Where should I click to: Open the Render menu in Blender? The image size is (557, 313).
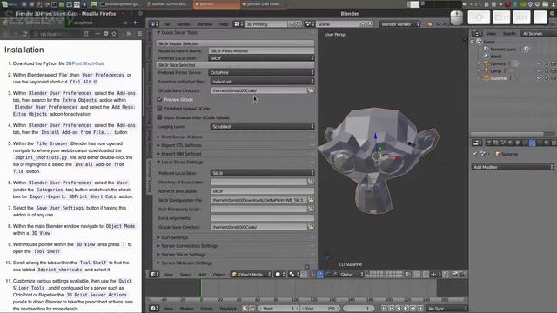point(184,24)
